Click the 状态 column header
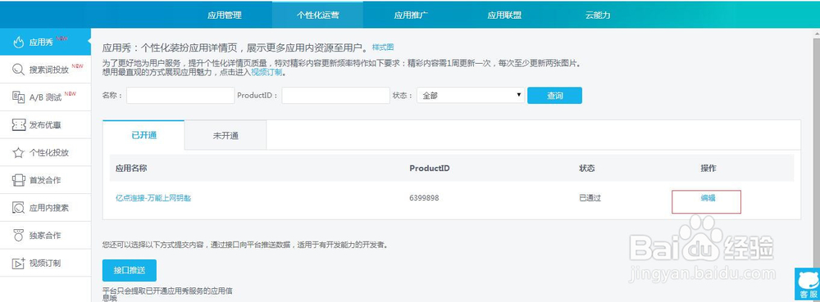Viewport: 820px width, 302px height. [x=586, y=168]
